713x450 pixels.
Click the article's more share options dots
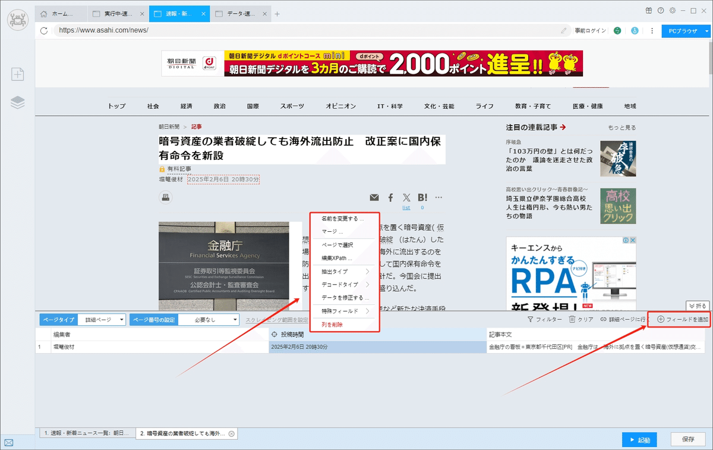(x=438, y=197)
